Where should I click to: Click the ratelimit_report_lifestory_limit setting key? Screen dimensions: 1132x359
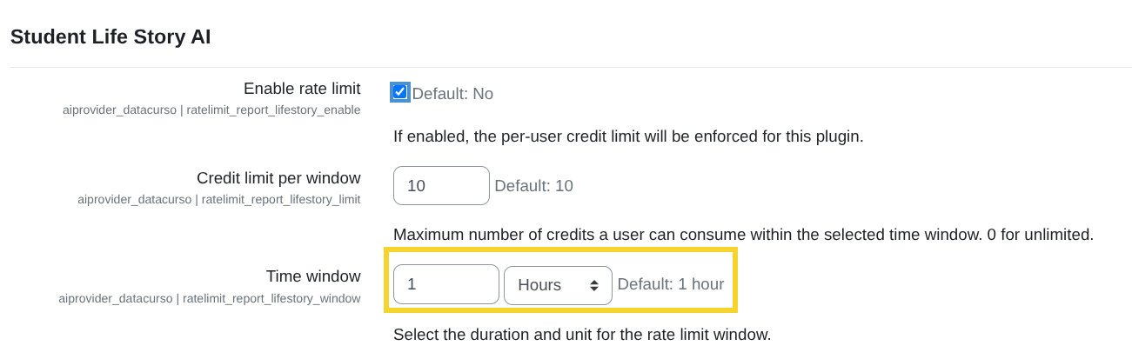pyautogui.click(x=218, y=200)
